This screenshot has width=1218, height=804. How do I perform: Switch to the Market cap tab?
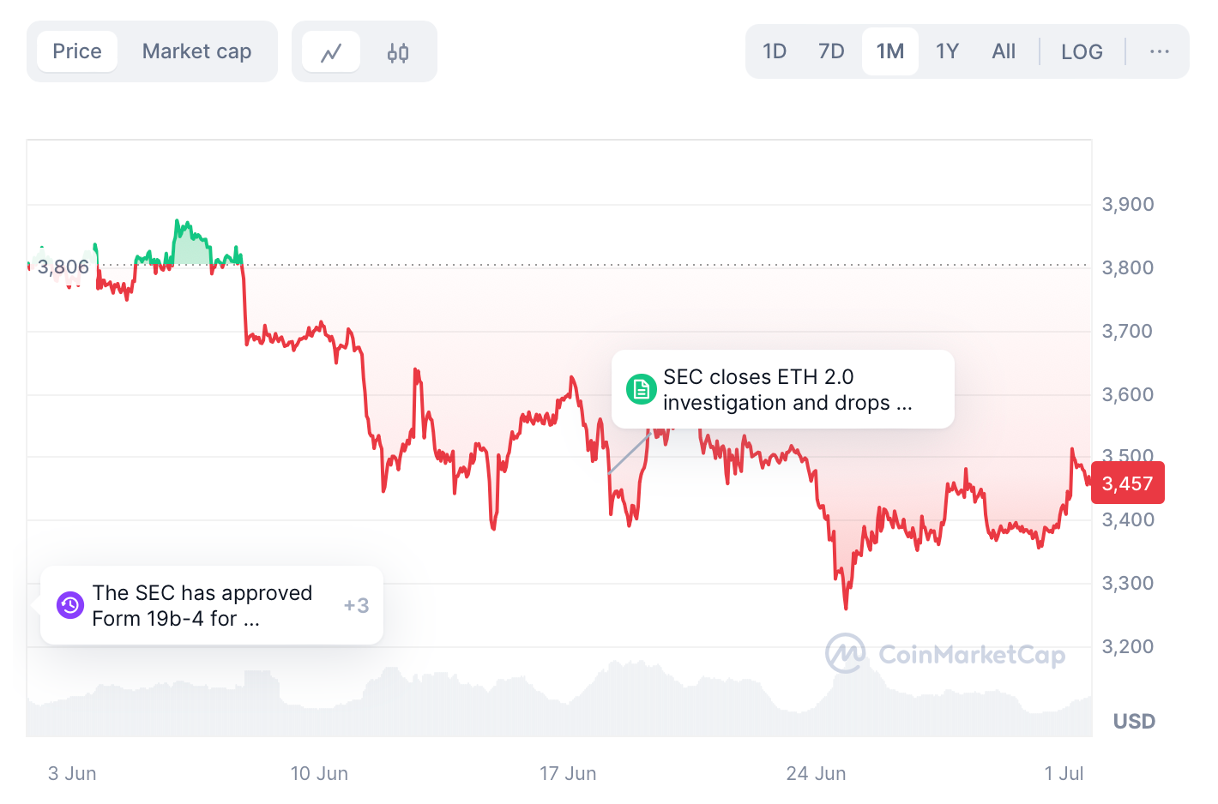[x=197, y=51]
